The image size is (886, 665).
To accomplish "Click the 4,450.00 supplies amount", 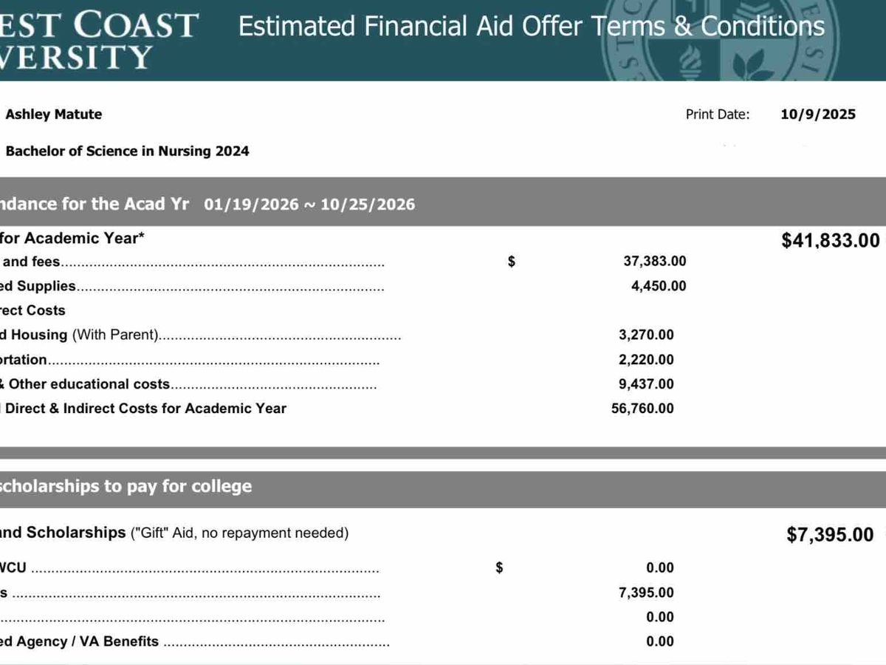I will pos(659,286).
